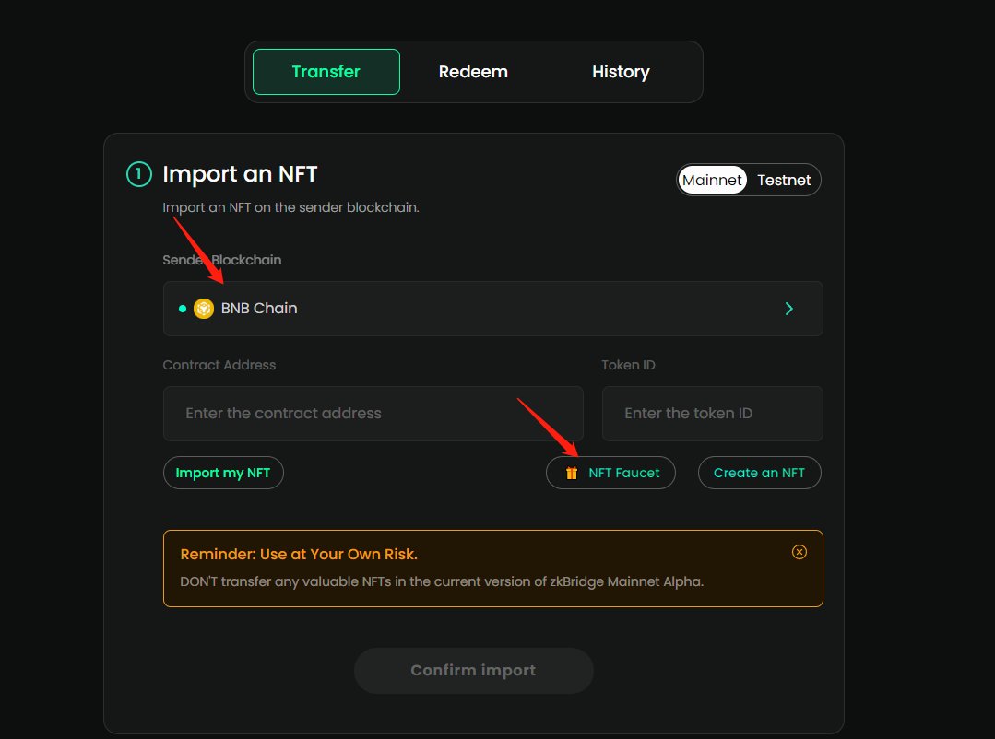995x739 pixels.
Task: Click the 'Use at Your Own Risk' reminder heading
Action: pos(299,554)
